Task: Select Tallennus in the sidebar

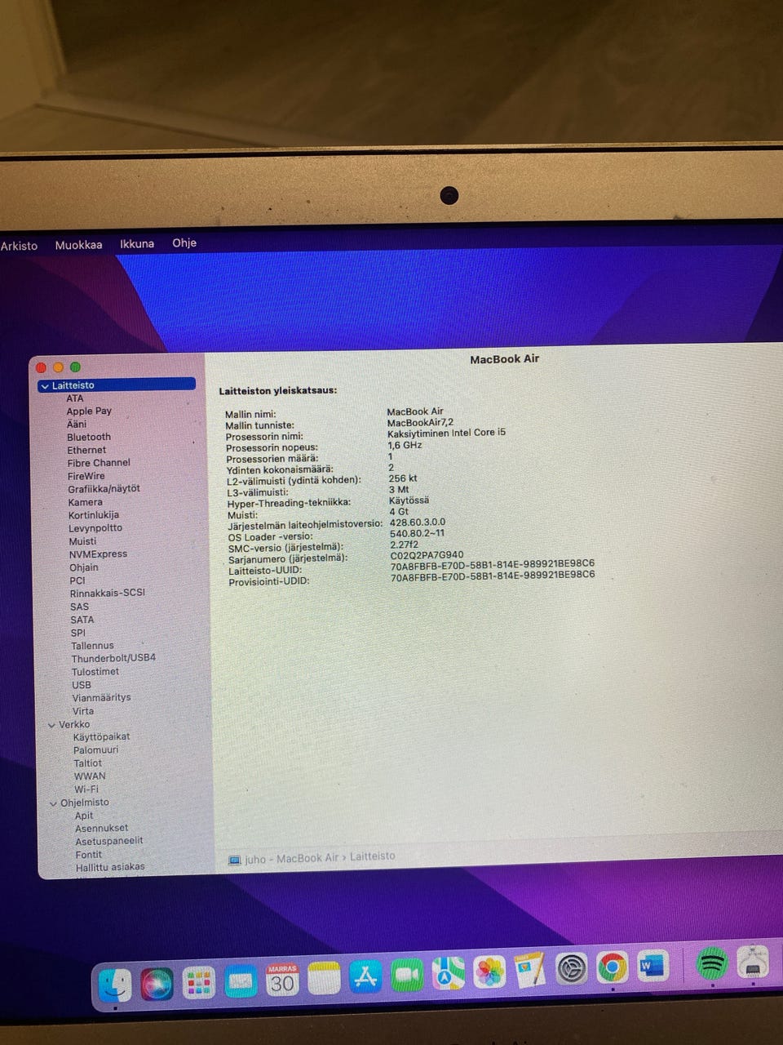Action: [92, 645]
